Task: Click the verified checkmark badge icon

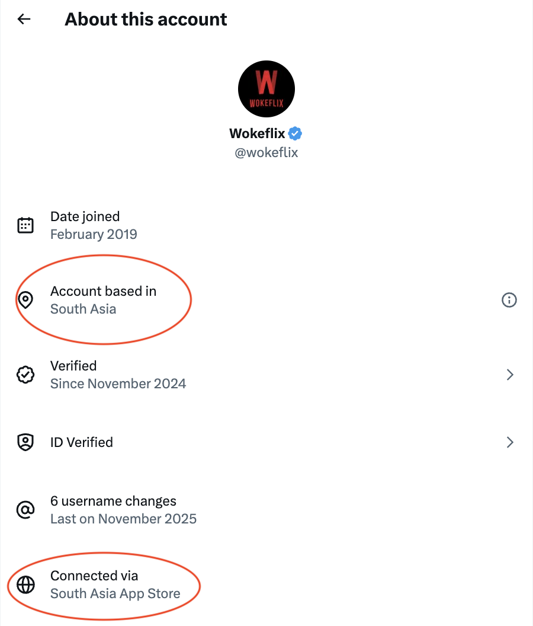Action: tap(25, 375)
